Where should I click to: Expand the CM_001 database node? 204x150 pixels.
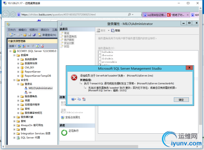(x=18, y=68)
